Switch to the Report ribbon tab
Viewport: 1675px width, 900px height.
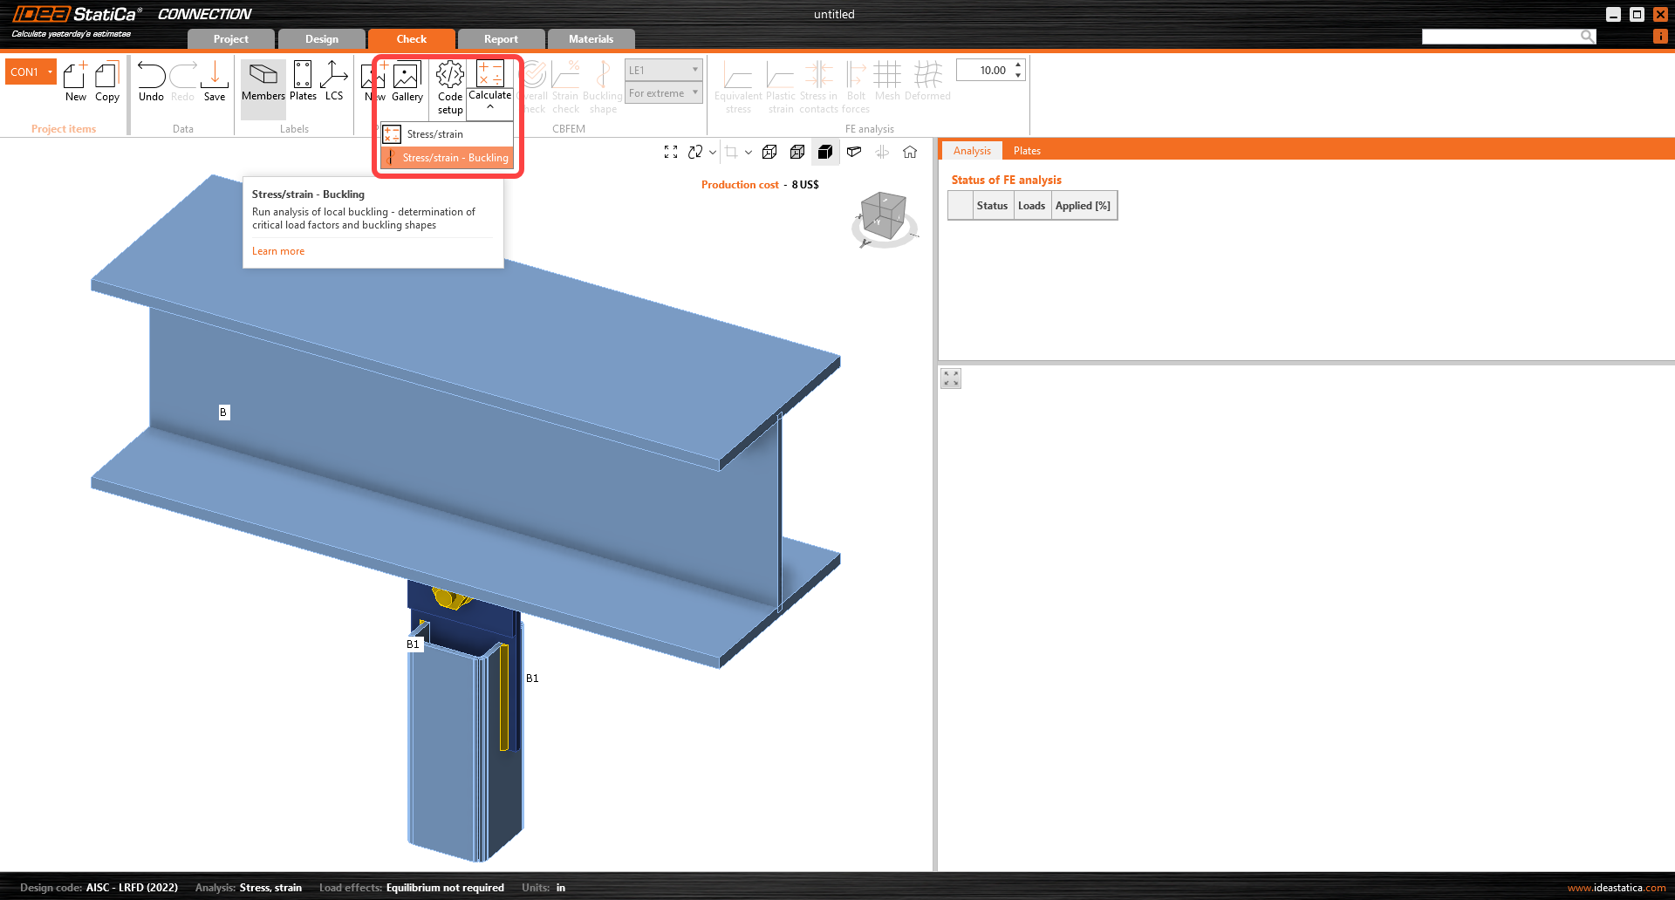point(501,38)
